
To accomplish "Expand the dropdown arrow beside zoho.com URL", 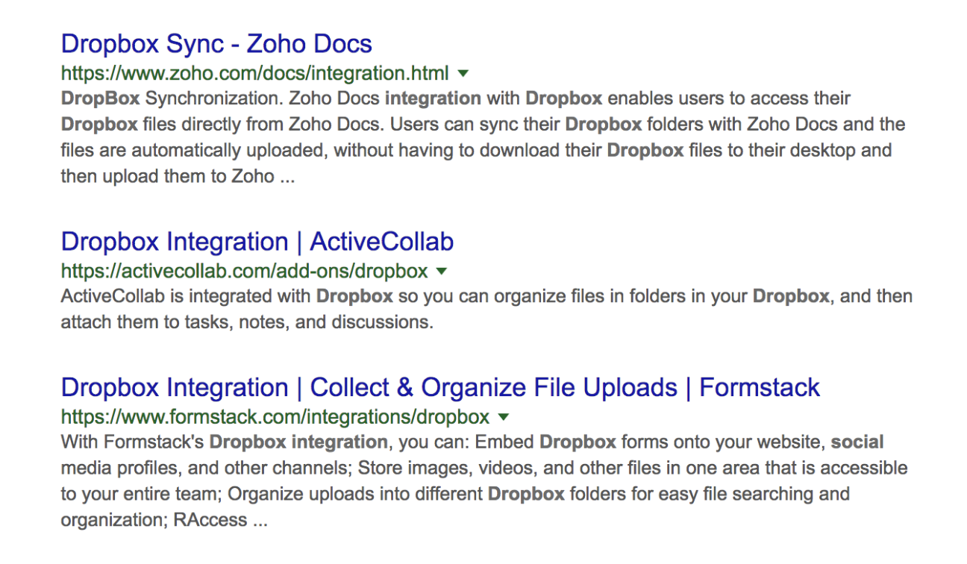I will [463, 73].
